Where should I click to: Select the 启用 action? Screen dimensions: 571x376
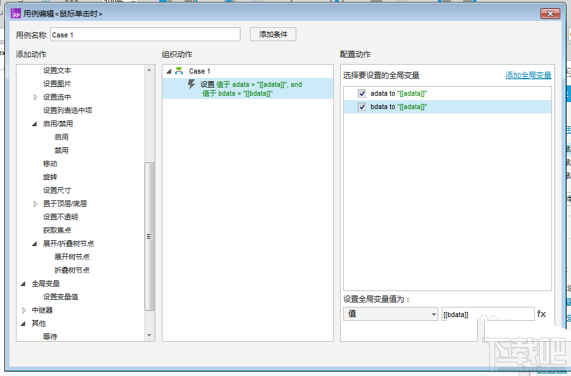tap(62, 137)
